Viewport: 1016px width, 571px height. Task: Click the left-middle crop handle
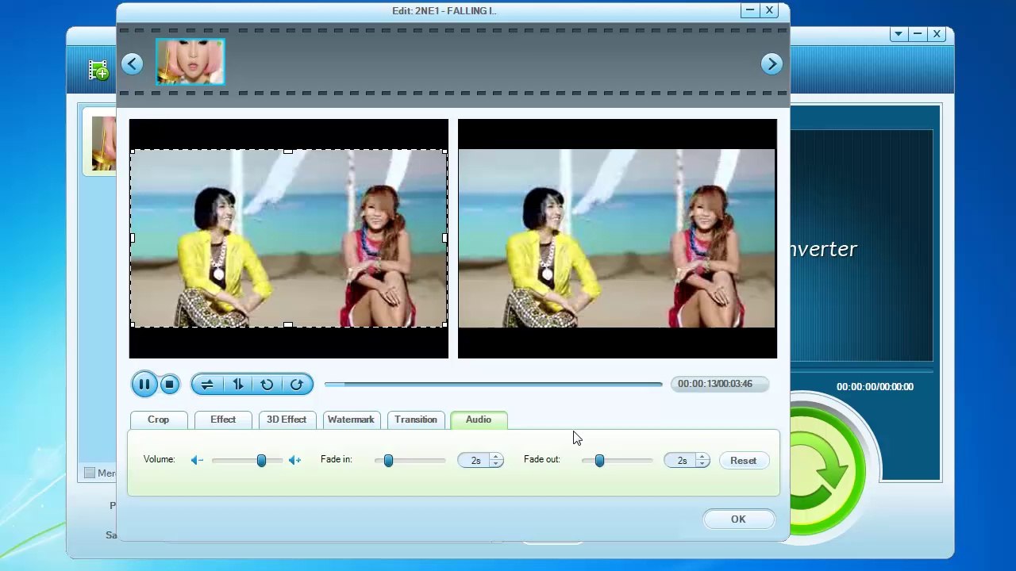(x=132, y=238)
